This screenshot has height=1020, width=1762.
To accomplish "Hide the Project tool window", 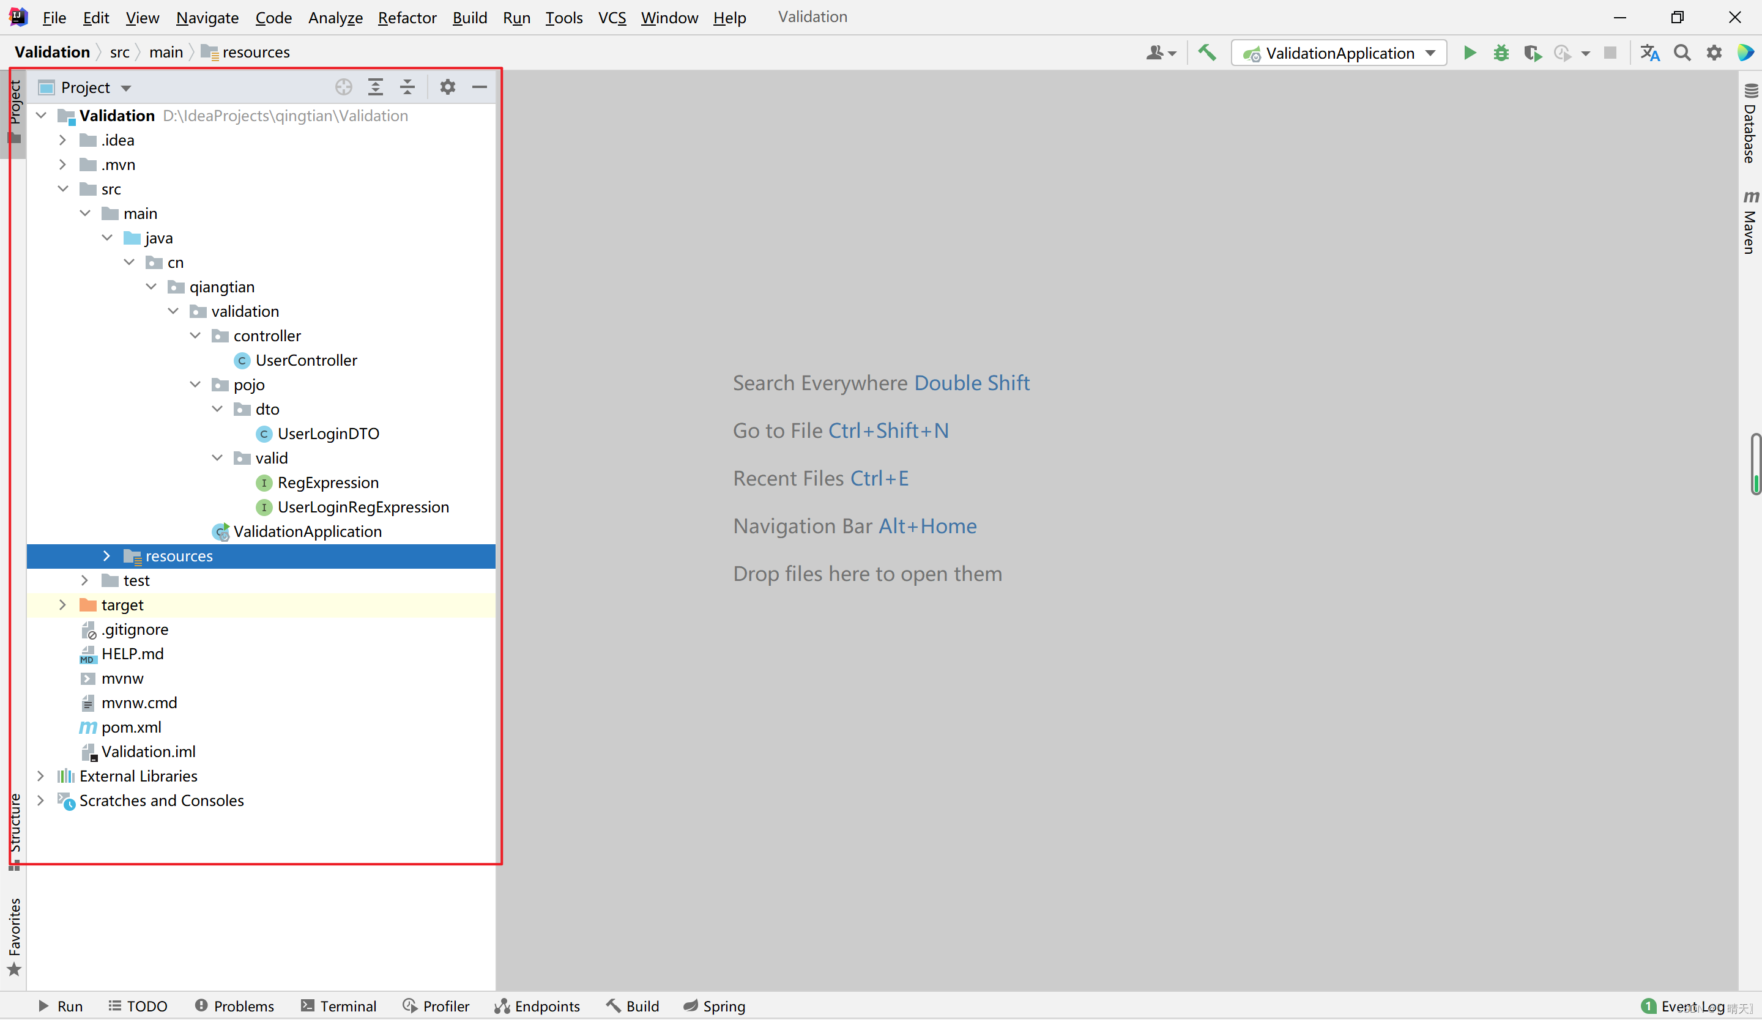I will [480, 87].
